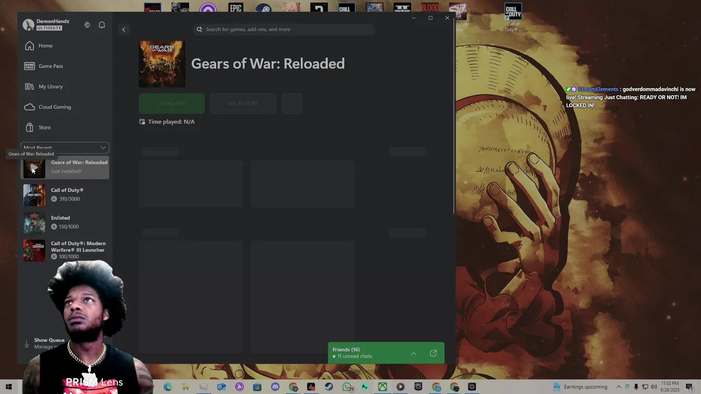Screen dimensions: 701x394
Task: Open Outlook from taskbar
Action: point(221,387)
